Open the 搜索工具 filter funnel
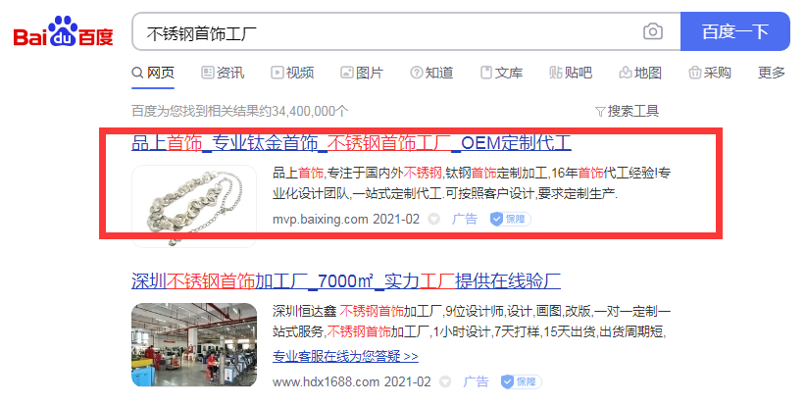This screenshot has height=404, width=806. (627, 111)
